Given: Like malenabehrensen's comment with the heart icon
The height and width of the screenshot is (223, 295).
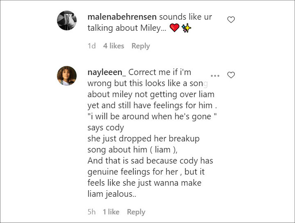Looking at the screenshot, I should [231, 20].
